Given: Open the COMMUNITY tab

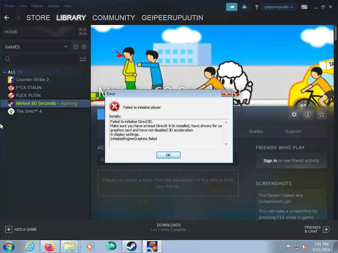Looking at the screenshot, I should click(x=114, y=18).
